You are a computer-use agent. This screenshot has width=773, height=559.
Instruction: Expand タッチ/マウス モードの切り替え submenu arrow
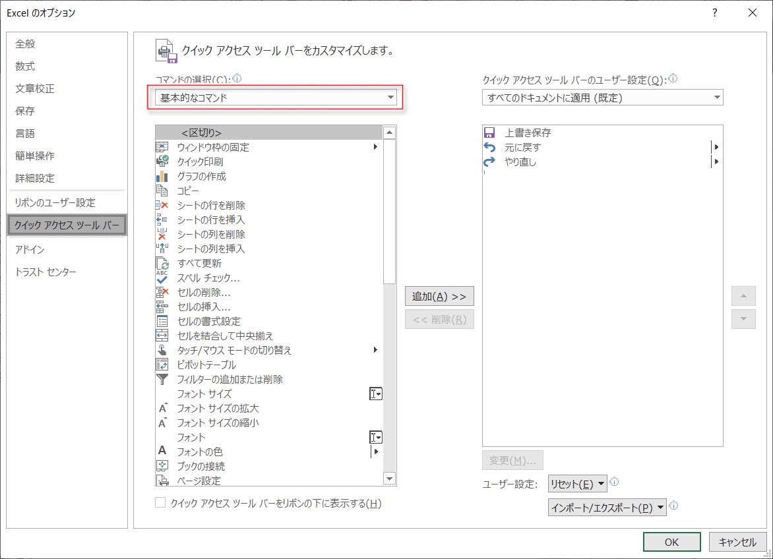pos(375,349)
